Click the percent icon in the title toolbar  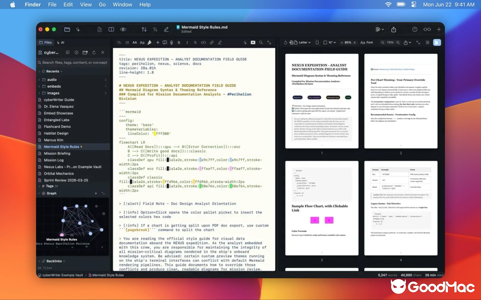[155, 29]
